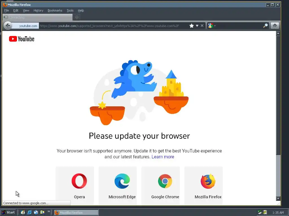
Task: Choose the Opera browser card
Action: click(x=75, y=186)
